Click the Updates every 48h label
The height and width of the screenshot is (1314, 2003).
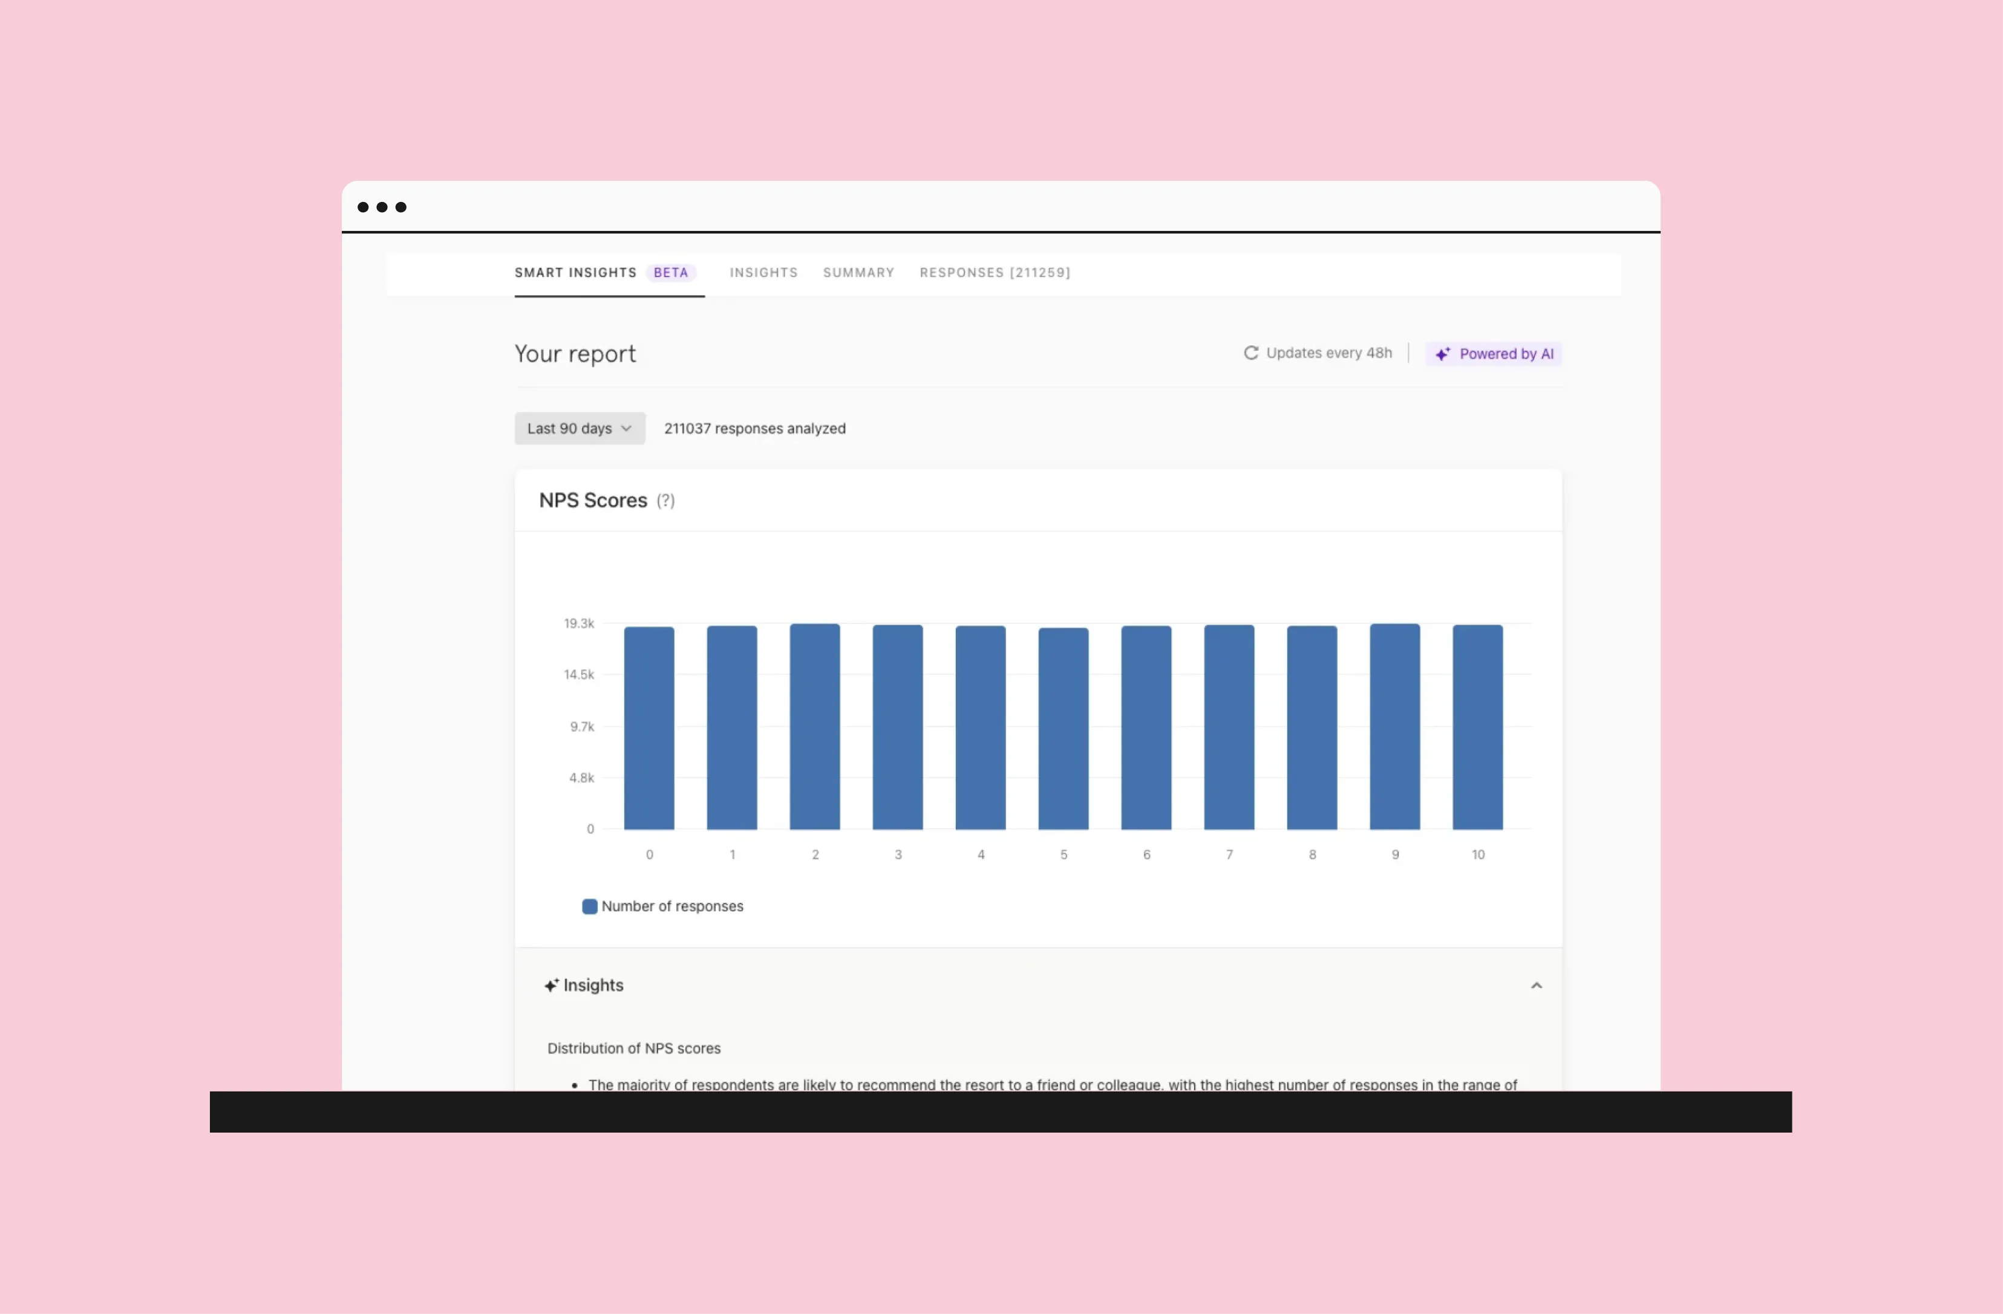tap(1329, 353)
